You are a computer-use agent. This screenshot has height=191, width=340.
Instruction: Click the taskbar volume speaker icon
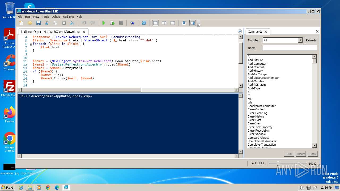(x=301, y=188)
